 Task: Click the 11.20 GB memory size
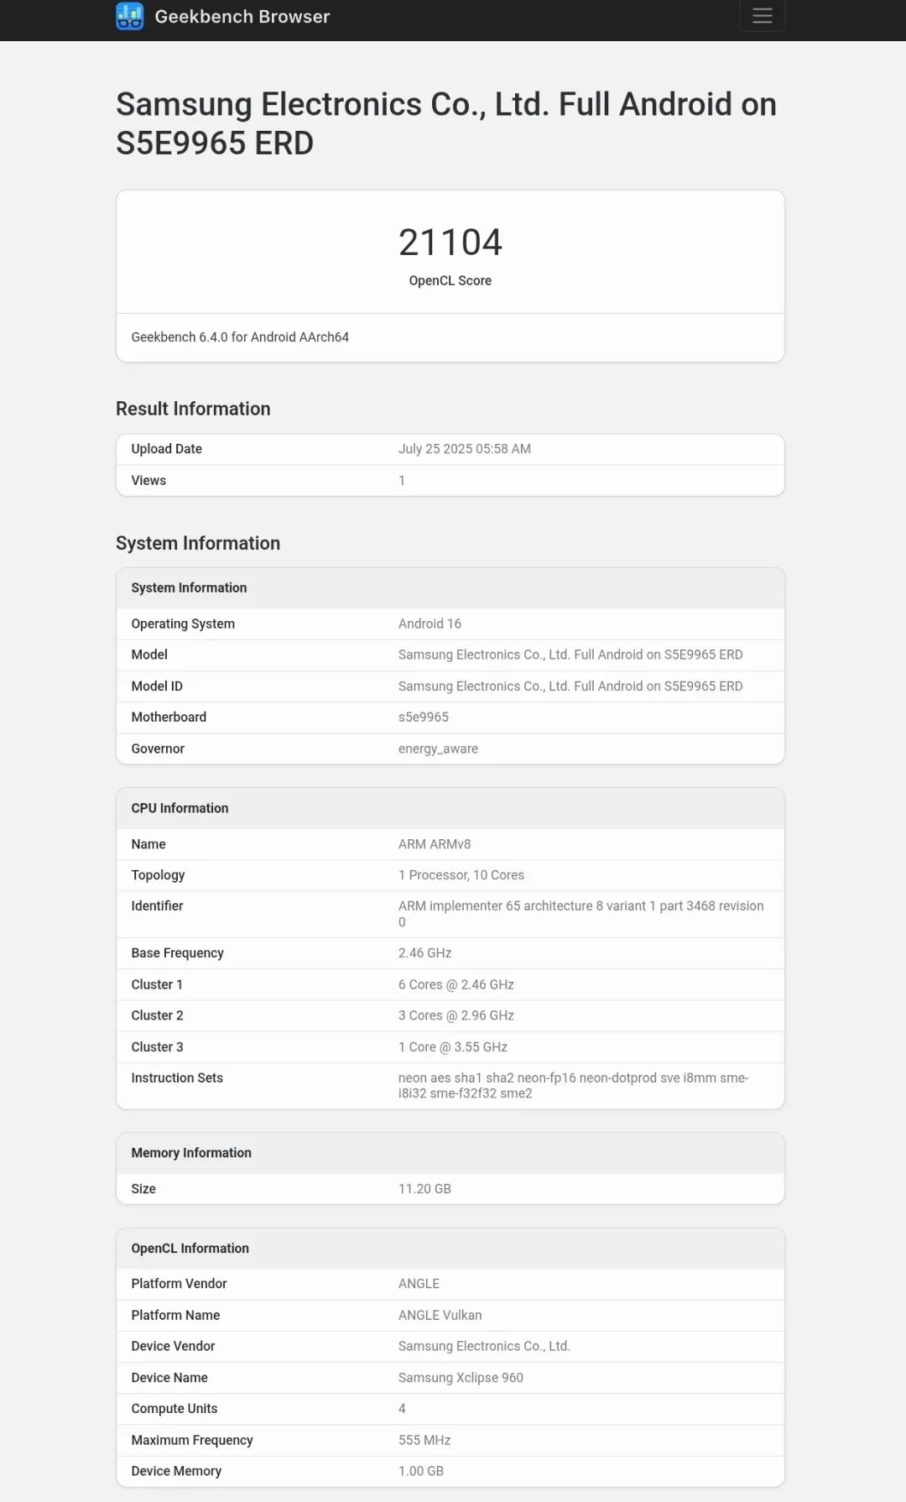coord(424,1189)
